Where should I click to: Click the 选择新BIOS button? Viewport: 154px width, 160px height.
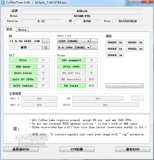21,149
